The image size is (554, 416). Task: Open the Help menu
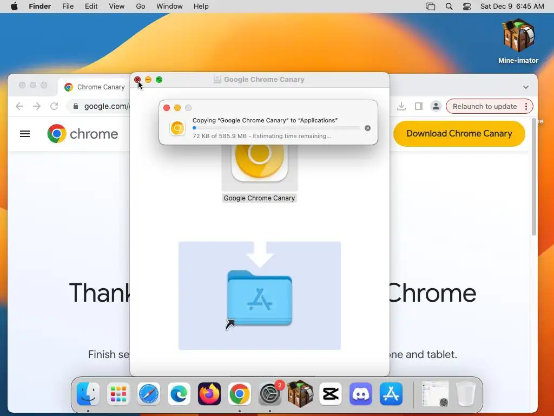[201, 6]
